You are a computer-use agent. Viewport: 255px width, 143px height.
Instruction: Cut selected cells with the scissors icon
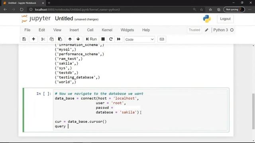(x=43, y=39)
